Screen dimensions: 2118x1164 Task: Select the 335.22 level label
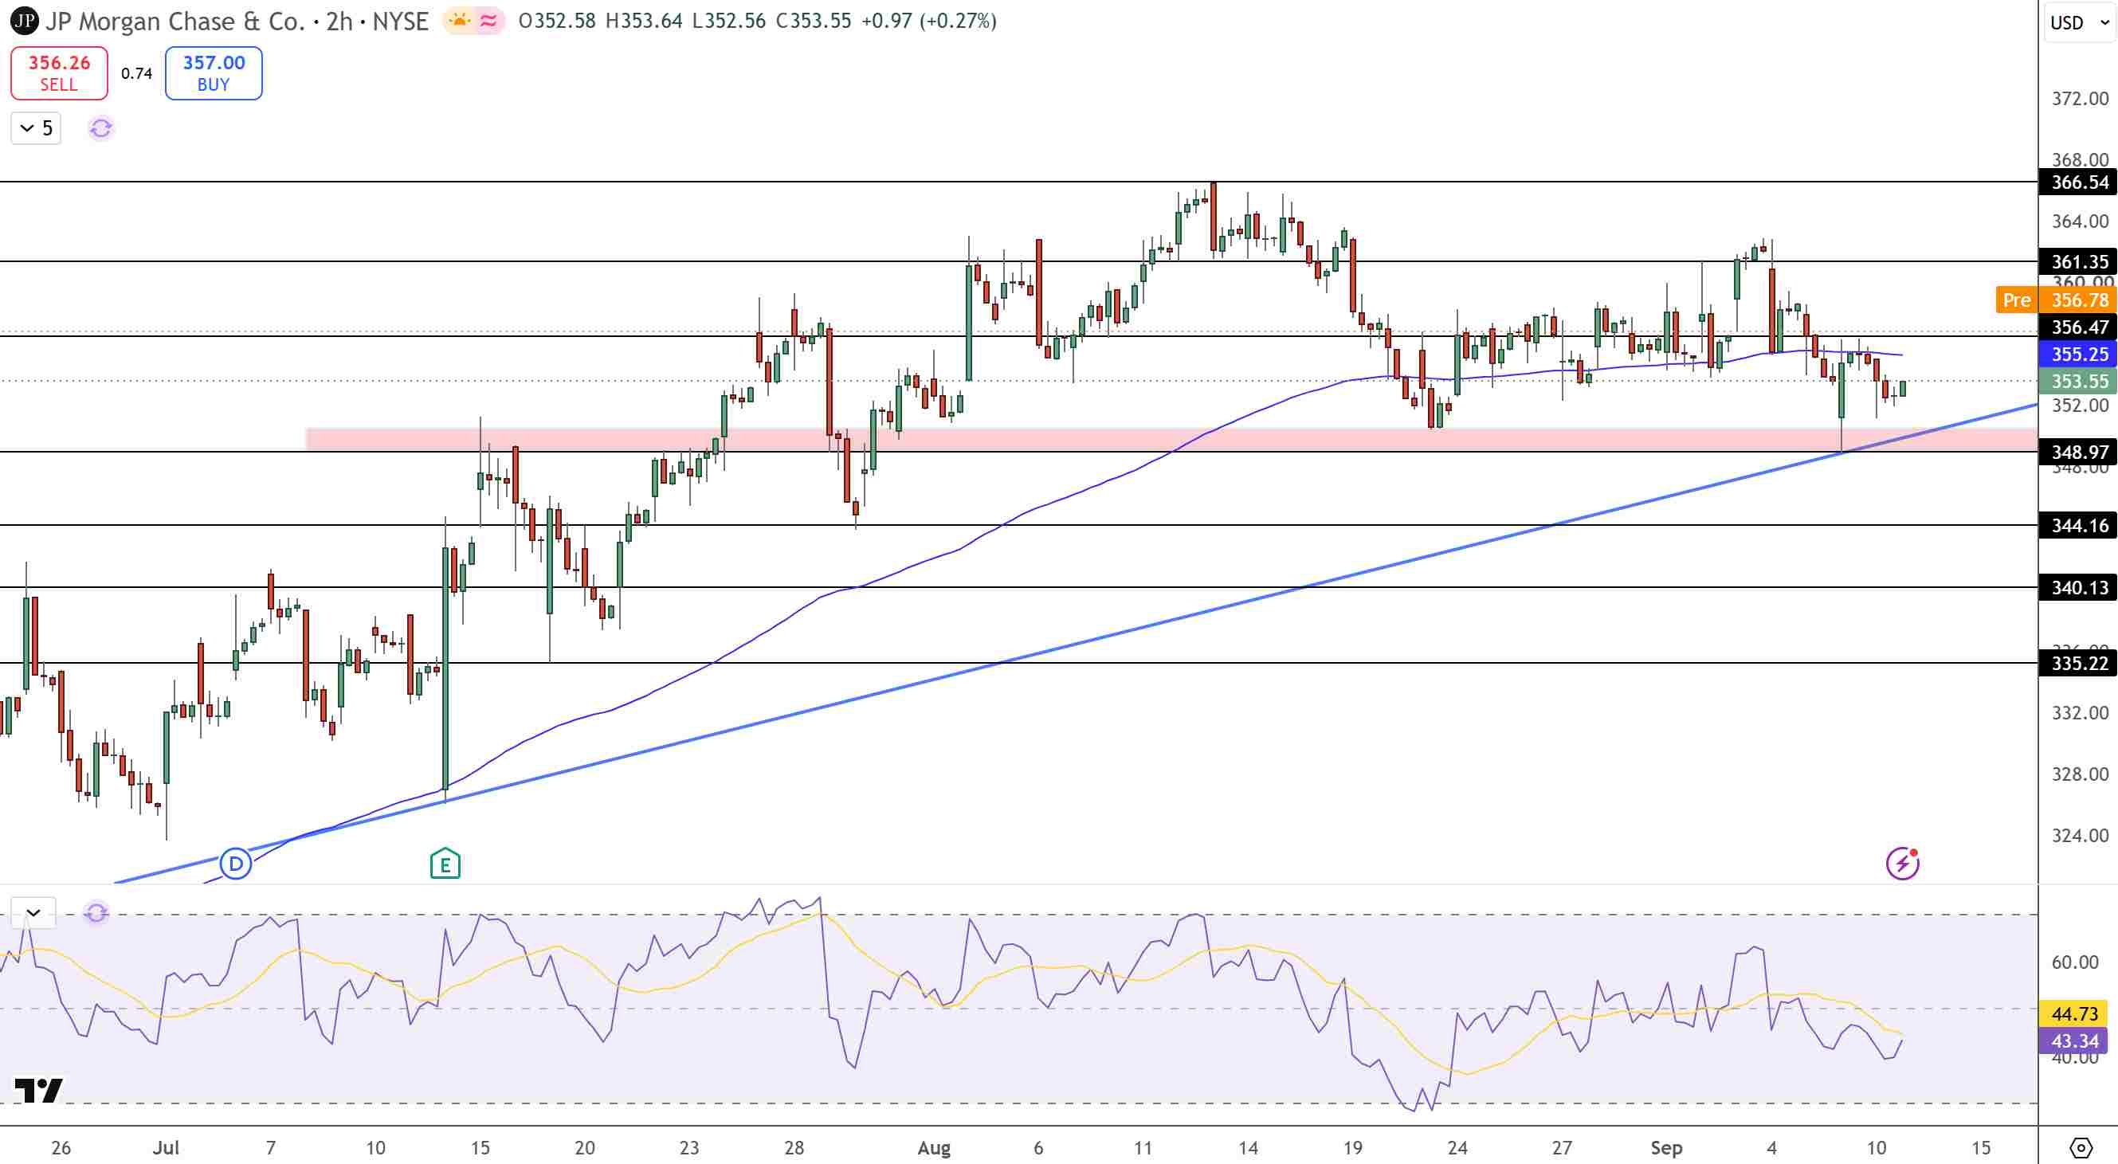[x=2078, y=664]
